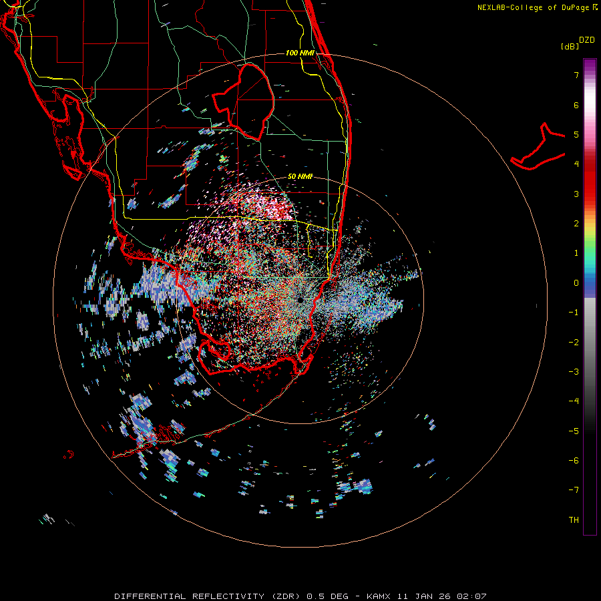The width and height of the screenshot is (601, 601).
Task: Click the 7 value on the color scale
Action: pyautogui.click(x=576, y=75)
